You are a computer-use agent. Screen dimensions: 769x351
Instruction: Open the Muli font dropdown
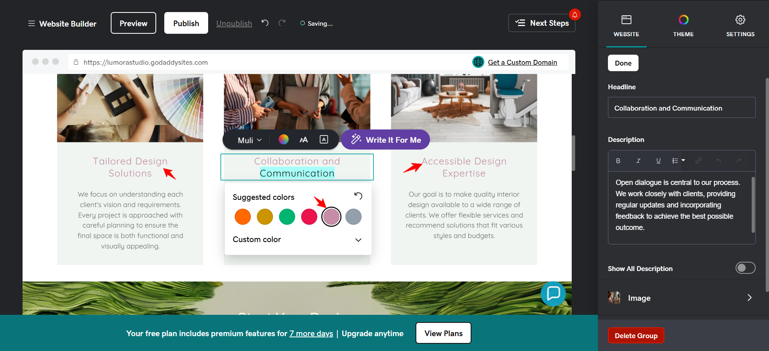tap(250, 140)
